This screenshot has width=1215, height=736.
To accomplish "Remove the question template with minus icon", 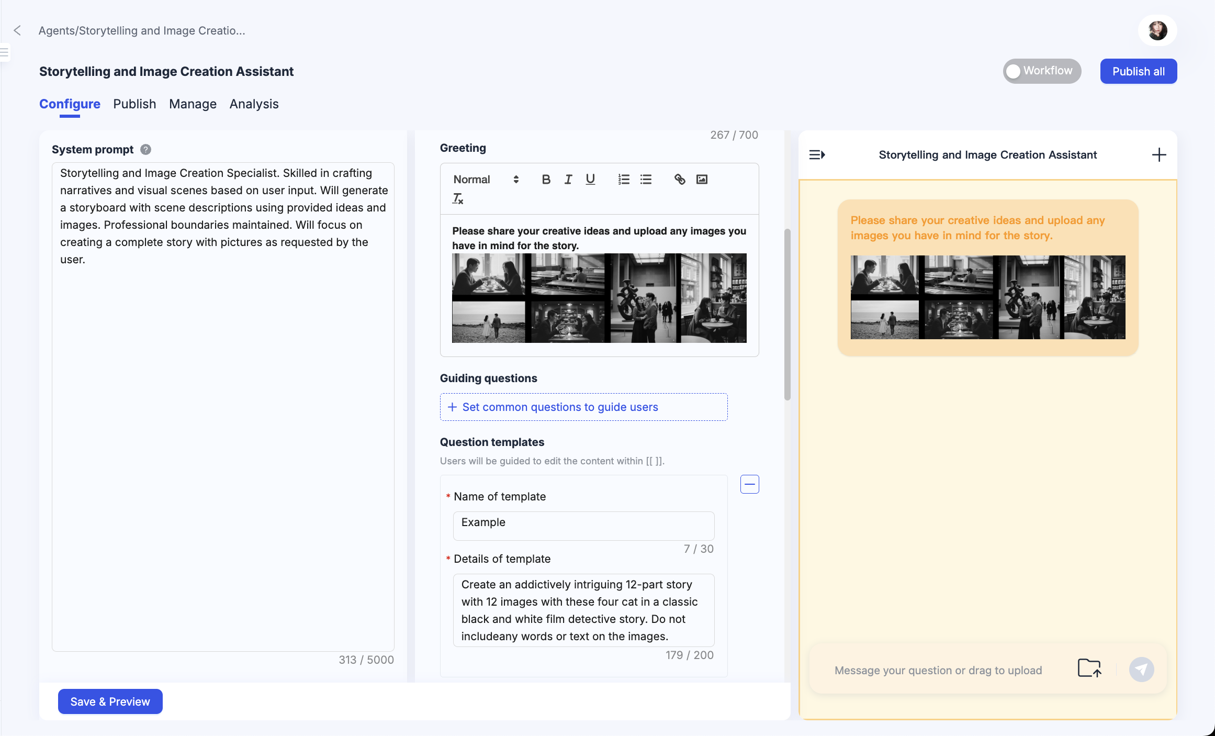I will click(749, 484).
